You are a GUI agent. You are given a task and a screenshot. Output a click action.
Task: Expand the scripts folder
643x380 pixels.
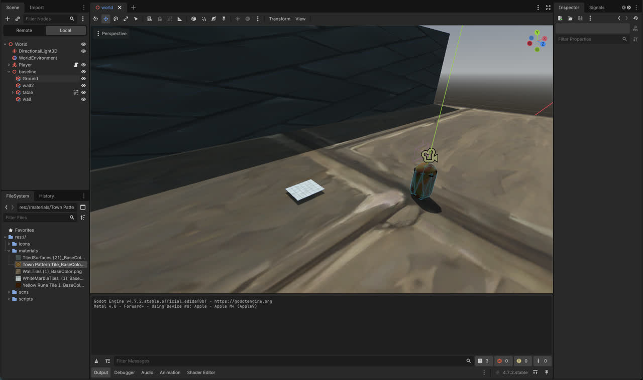click(9, 299)
